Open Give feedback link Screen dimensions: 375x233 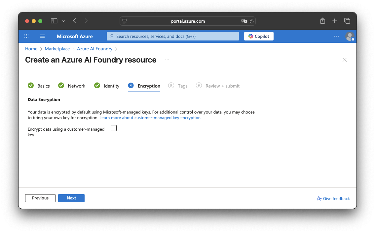click(x=333, y=198)
